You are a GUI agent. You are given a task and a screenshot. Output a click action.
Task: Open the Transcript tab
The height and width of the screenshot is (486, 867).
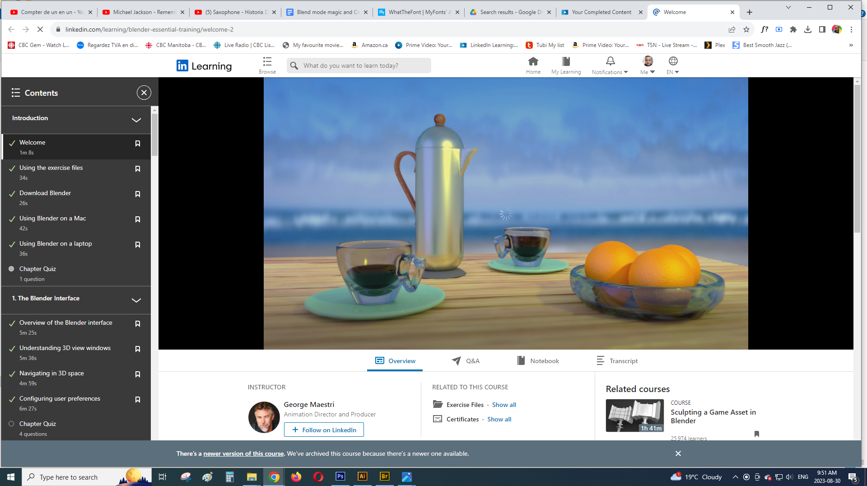[617, 361]
